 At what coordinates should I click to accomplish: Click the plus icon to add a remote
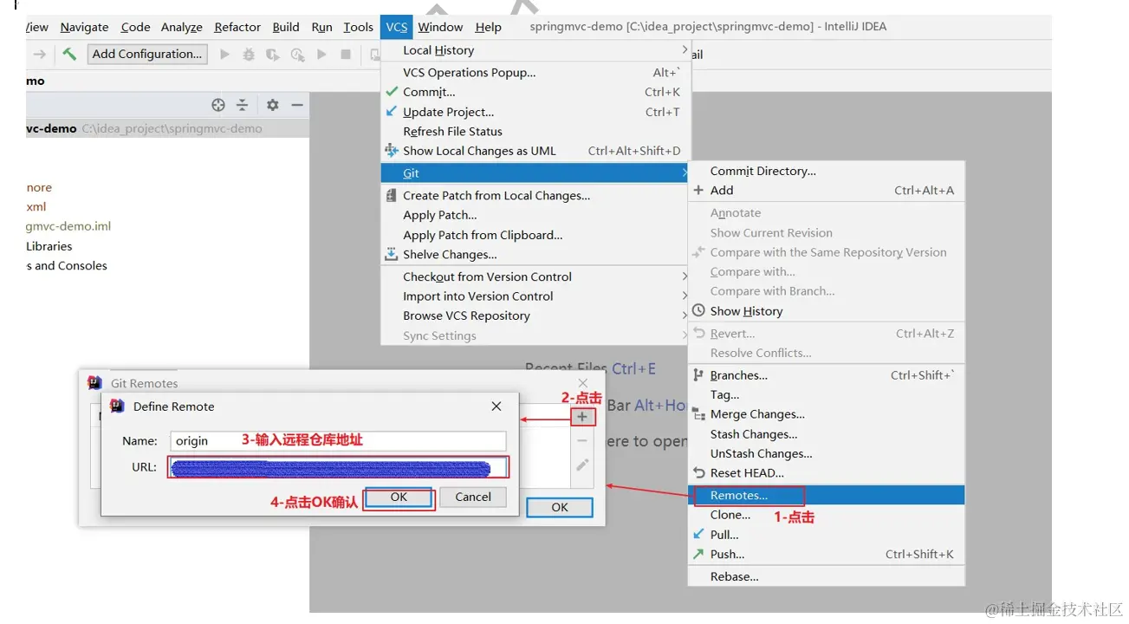[x=582, y=417]
